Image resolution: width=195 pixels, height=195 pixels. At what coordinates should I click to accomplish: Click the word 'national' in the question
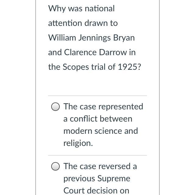coord(100,9)
